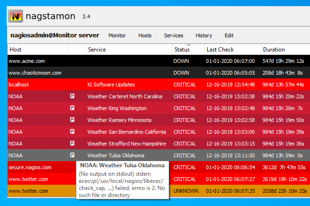Click passive-check icon for Weather San Bernardino California

point(73,132)
